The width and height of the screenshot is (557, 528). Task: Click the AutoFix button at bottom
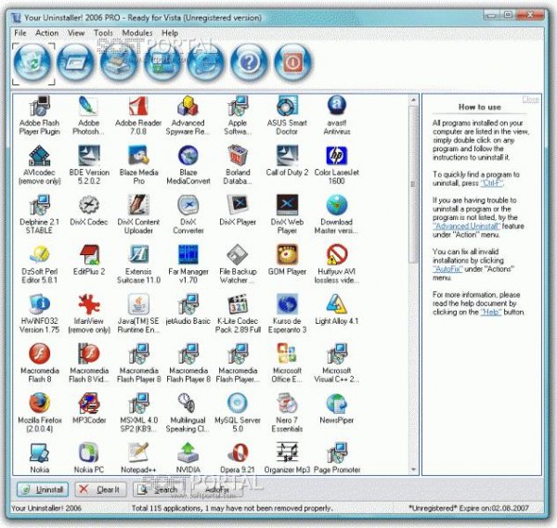point(216,490)
